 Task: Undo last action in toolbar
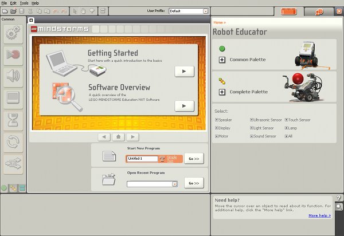pos(55,11)
